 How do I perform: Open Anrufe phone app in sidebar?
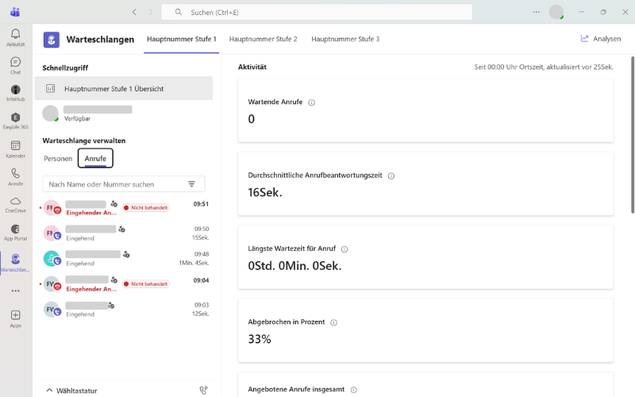click(x=15, y=177)
